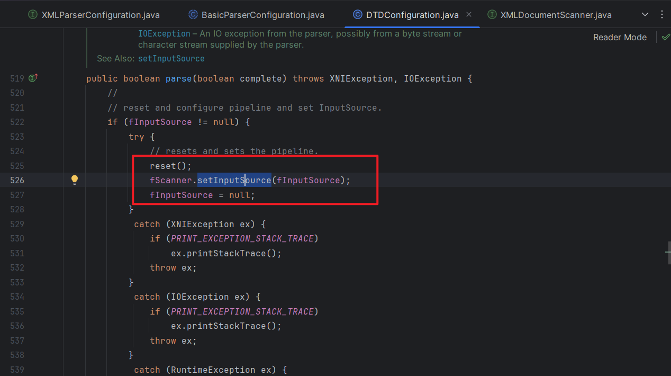The width and height of the screenshot is (671, 376).
Task: Switch to the BasicParserConfiguration.java tab
Action: pos(262,15)
